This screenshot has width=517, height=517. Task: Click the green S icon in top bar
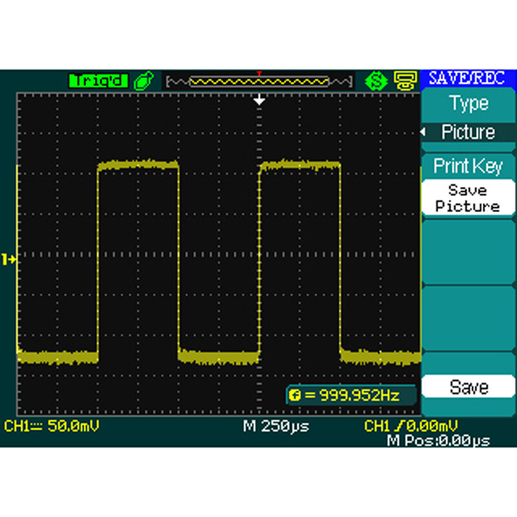click(x=375, y=81)
